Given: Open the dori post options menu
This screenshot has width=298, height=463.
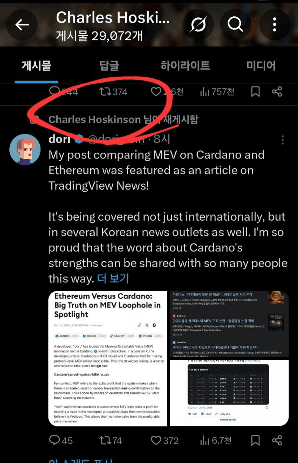Looking at the screenshot, I should (282, 140).
